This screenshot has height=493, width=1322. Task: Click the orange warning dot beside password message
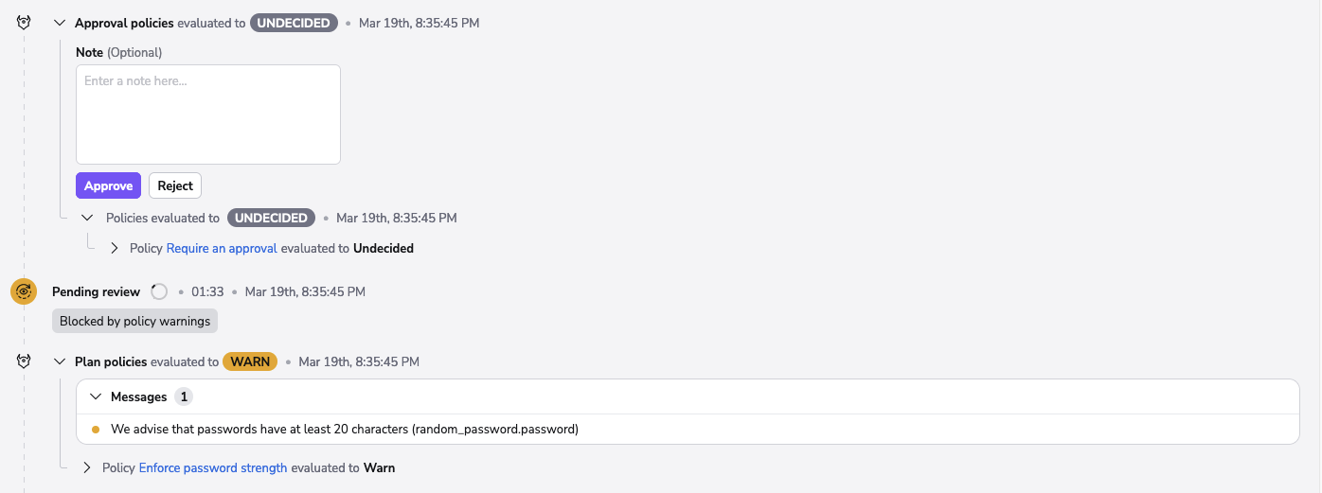point(96,430)
